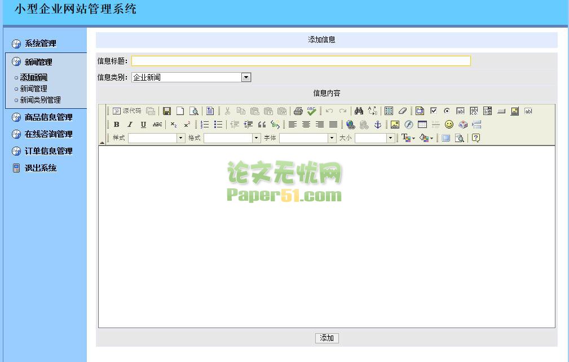Open the 格式 format dropdown

[x=232, y=138]
